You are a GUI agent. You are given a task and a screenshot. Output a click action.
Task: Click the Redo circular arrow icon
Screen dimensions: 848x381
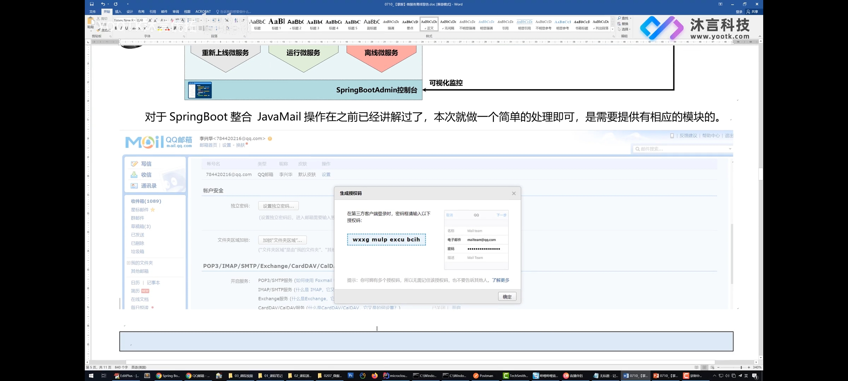pos(116,4)
